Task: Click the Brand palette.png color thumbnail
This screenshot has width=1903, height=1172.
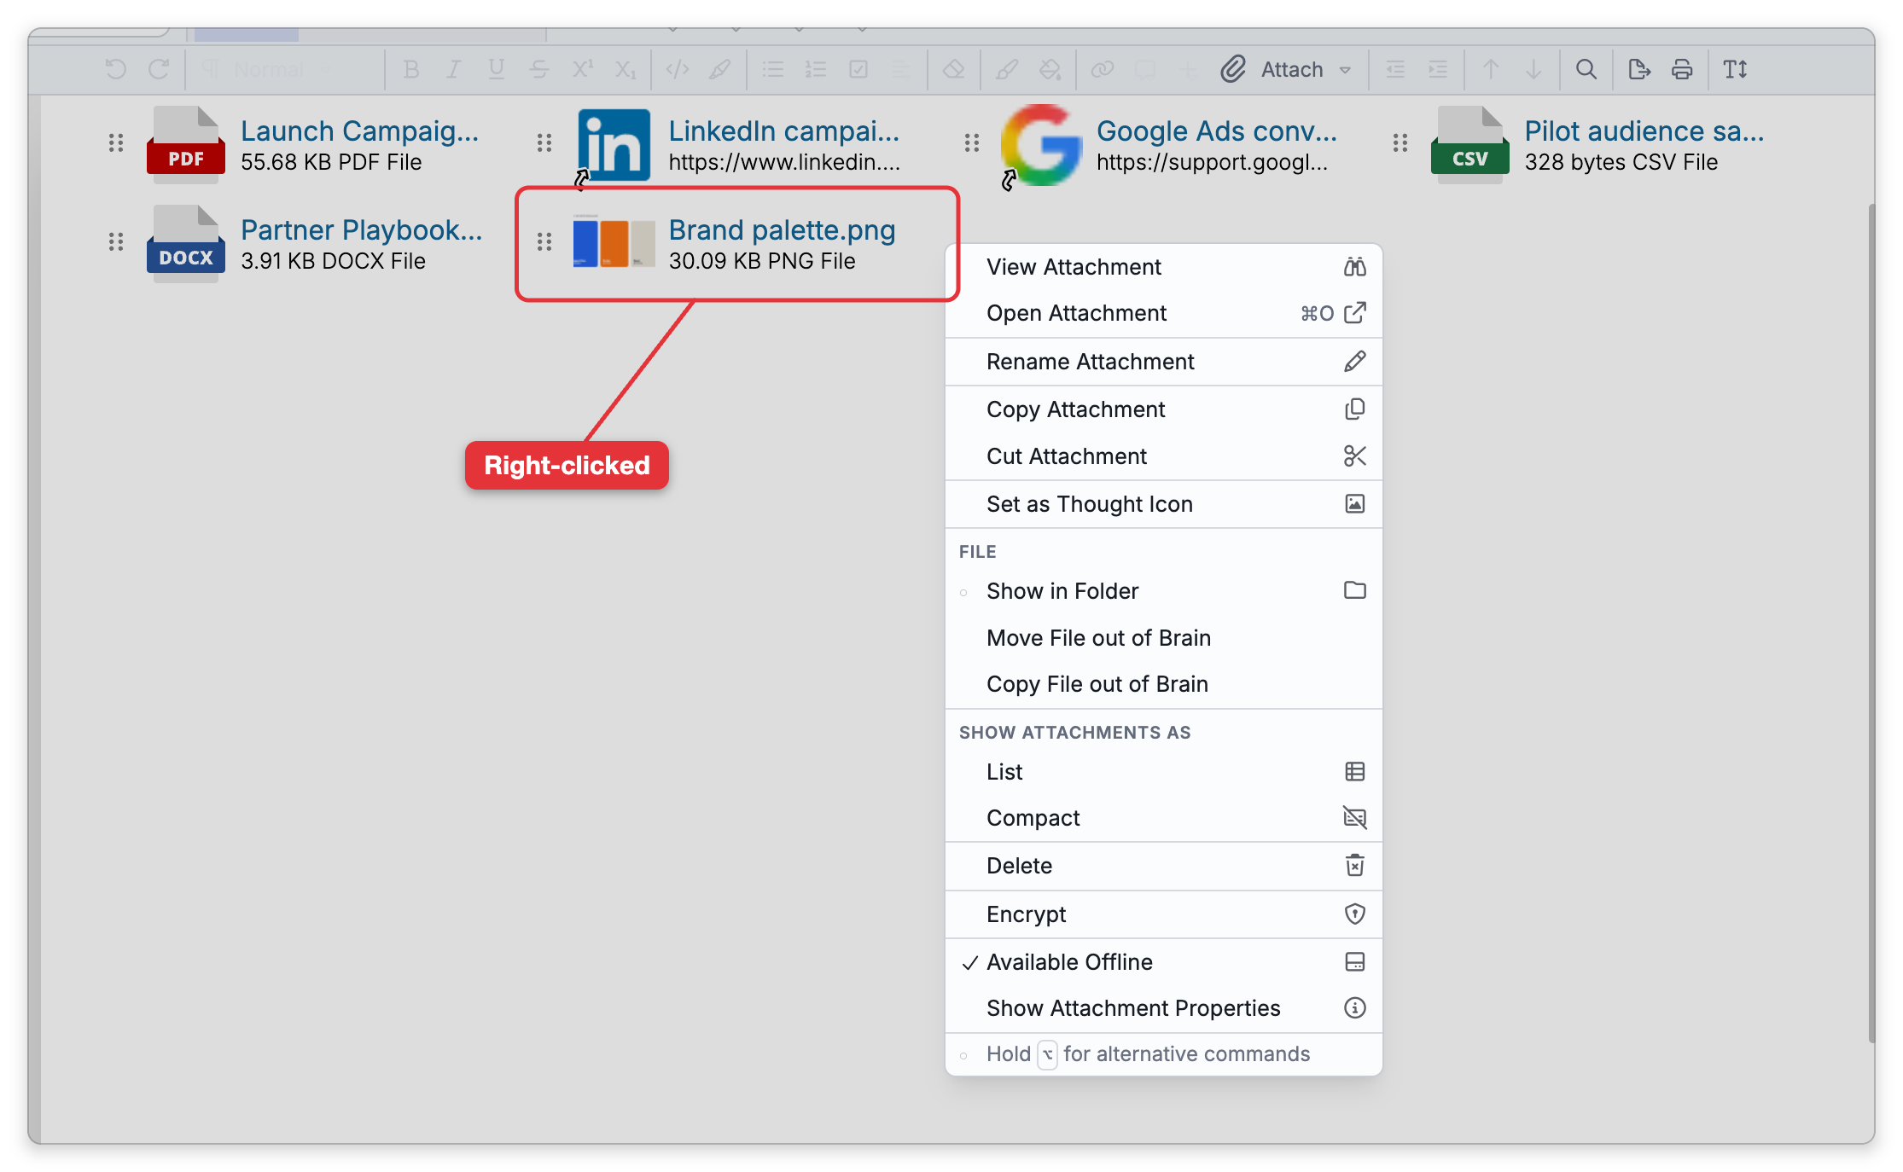Action: [x=614, y=243]
